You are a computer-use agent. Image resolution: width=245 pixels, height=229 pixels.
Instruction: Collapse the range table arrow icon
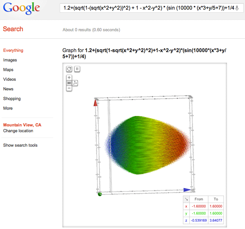point(186,199)
